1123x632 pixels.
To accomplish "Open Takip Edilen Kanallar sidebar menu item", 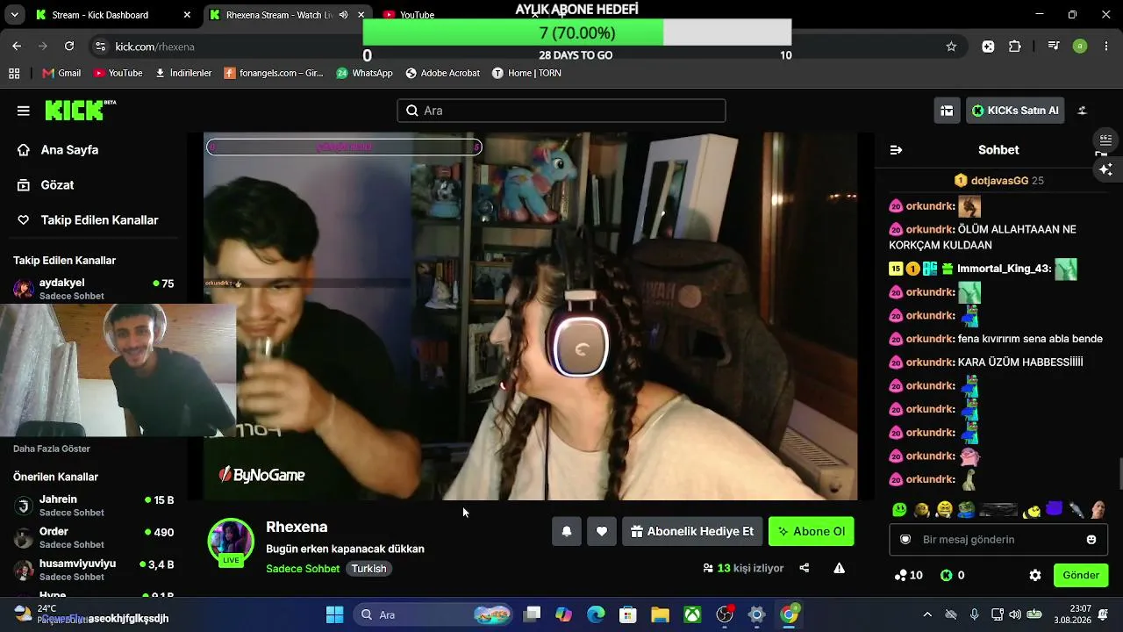I will click(x=88, y=220).
